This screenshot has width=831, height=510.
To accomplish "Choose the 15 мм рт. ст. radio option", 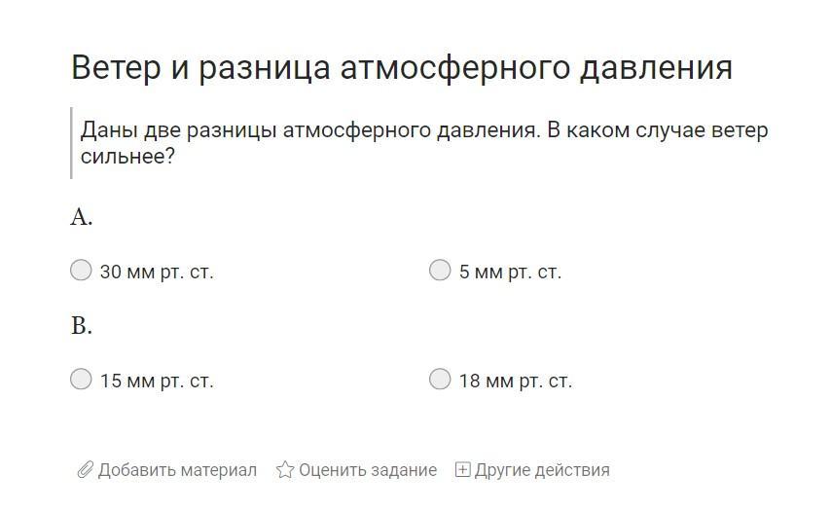I will (81, 379).
